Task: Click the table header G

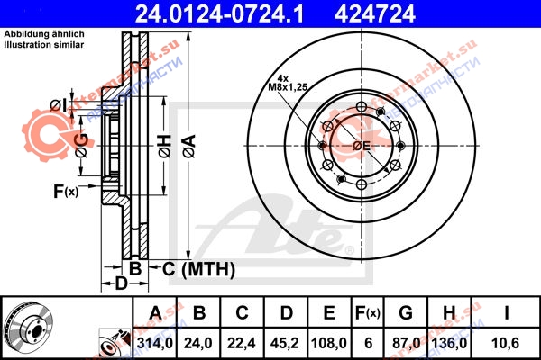Action: [406, 313]
